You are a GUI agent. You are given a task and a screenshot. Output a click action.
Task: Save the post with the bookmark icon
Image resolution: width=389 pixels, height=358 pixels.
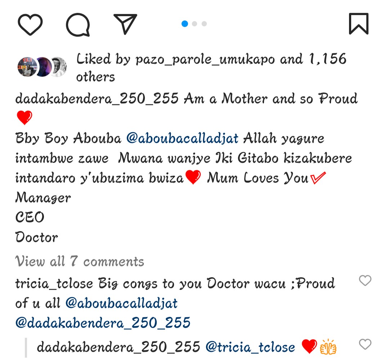coord(359,24)
